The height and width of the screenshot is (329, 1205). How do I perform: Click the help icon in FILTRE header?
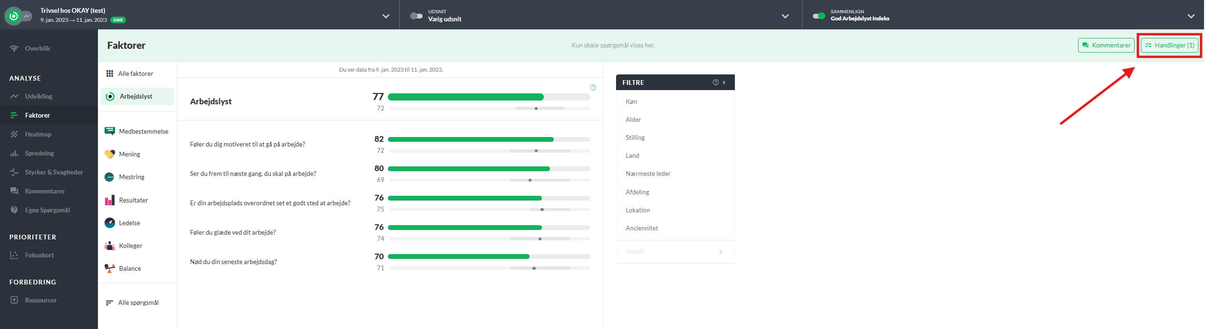(715, 82)
